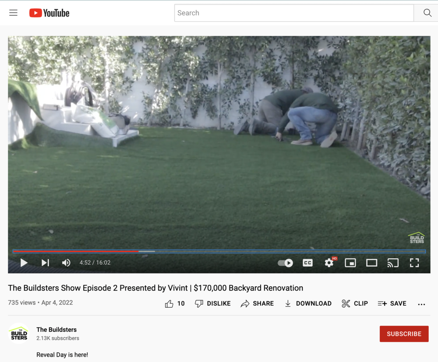This screenshot has width=438, height=362.
Task: Open the player settings gear
Action: pos(329,263)
